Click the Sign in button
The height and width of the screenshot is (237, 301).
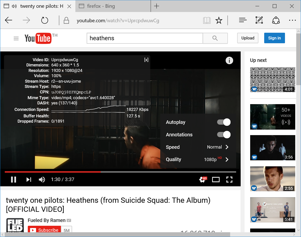tap(274, 38)
